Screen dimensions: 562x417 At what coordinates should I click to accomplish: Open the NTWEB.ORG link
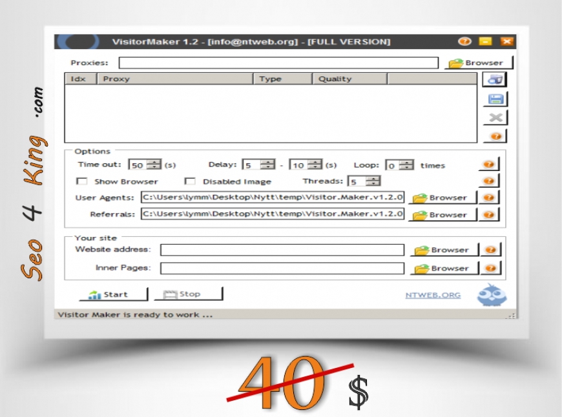tap(433, 295)
